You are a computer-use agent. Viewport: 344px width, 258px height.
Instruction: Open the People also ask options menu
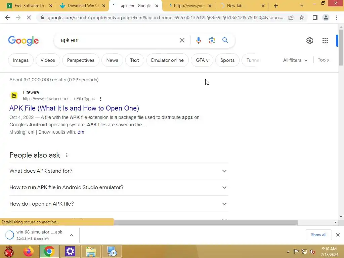tap(67, 155)
